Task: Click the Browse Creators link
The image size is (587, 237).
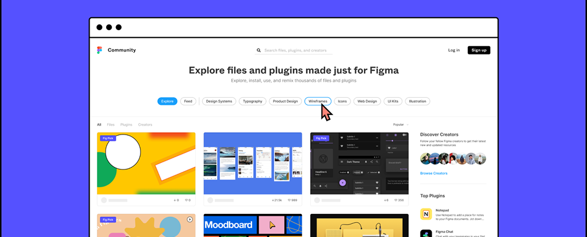Action: click(433, 174)
